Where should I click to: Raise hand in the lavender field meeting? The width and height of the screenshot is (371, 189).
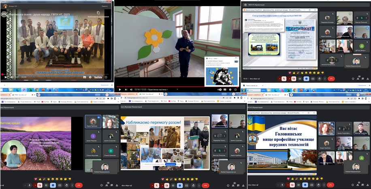coord(66,185)
